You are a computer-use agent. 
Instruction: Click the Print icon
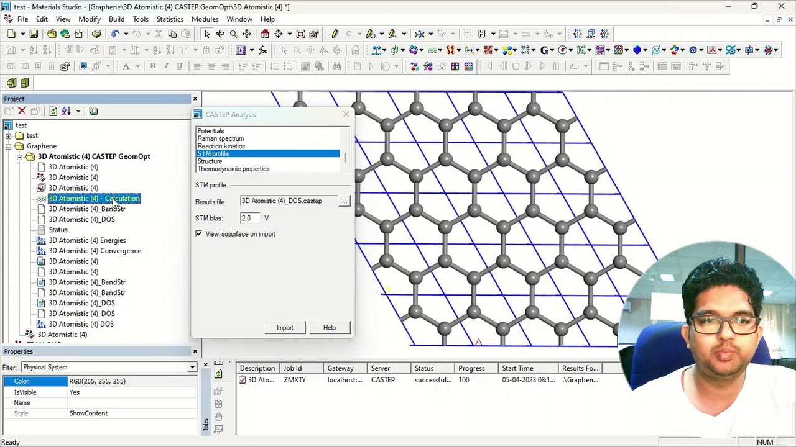coord(96,34)
